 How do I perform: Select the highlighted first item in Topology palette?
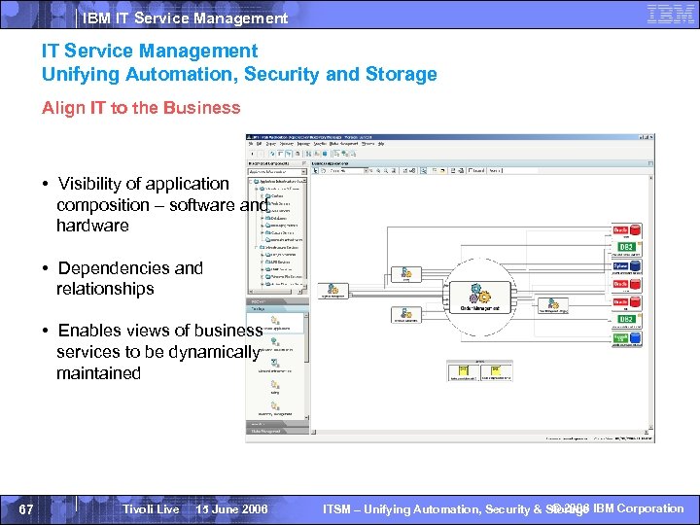pos(275,323)
